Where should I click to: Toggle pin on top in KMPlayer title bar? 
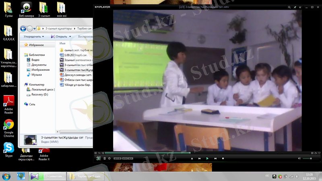295,7
